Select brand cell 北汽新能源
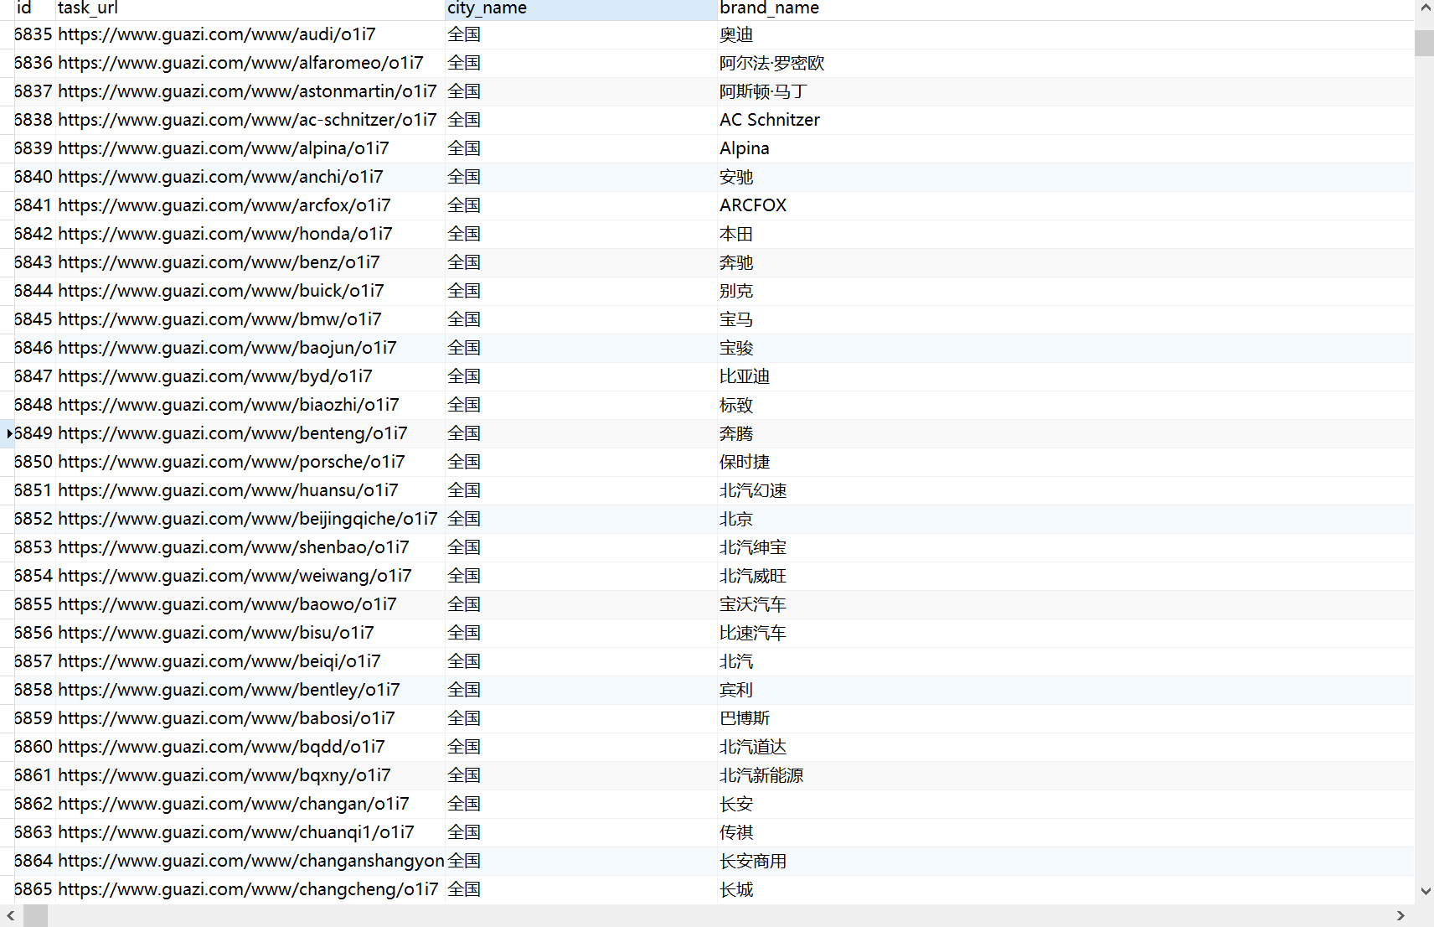Image resolution: width=1434 pixels, height=927 pixels. pos(1065,775)
